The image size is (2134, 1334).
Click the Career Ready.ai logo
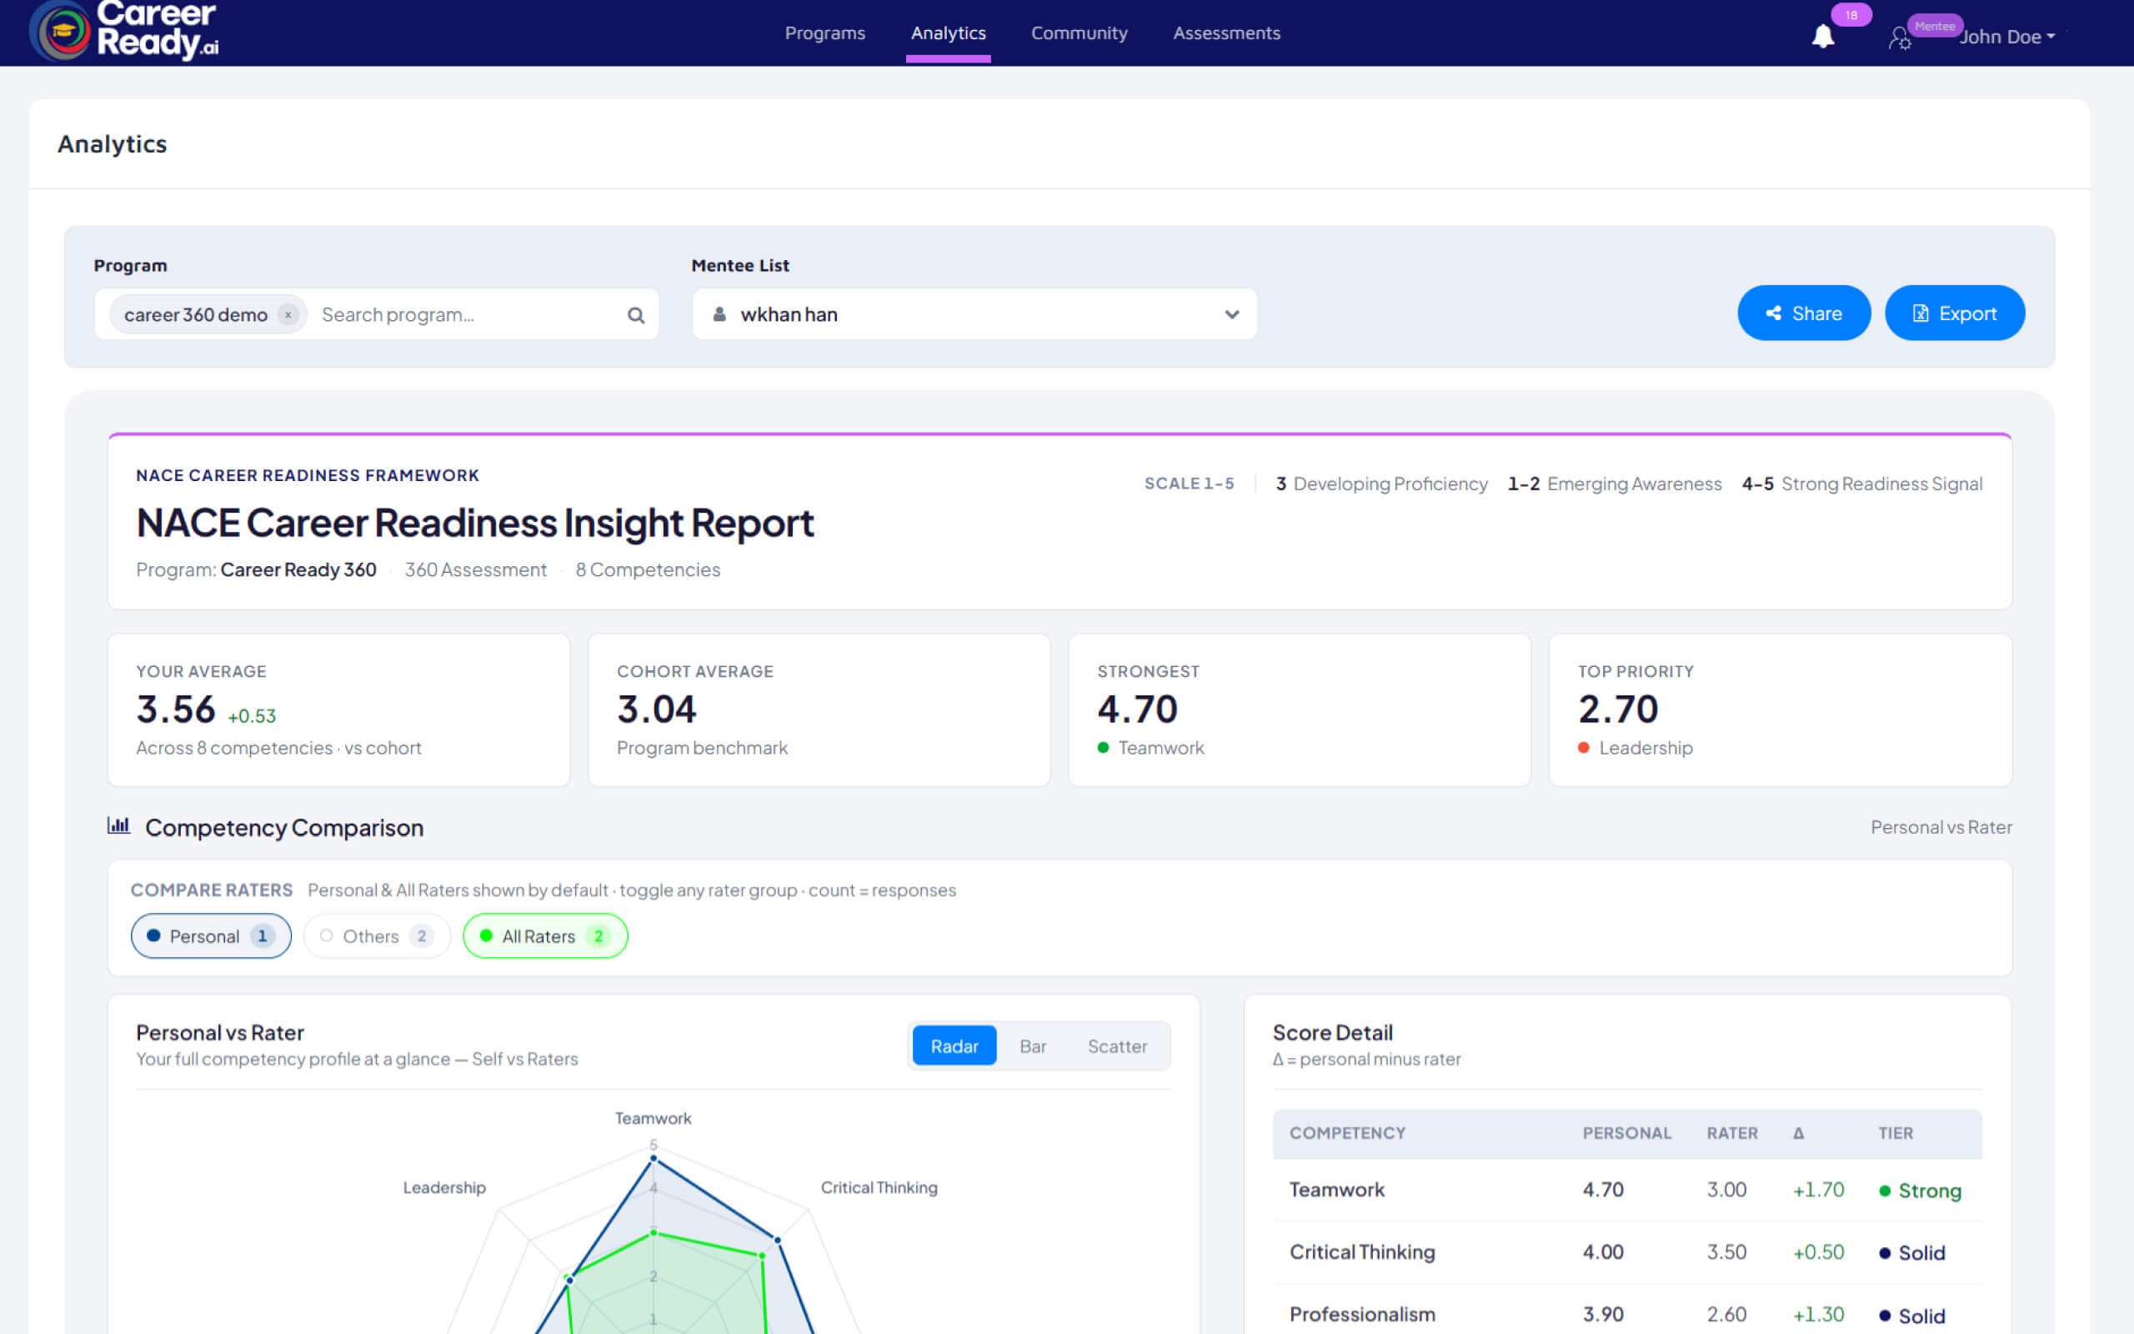click(124, 30)
